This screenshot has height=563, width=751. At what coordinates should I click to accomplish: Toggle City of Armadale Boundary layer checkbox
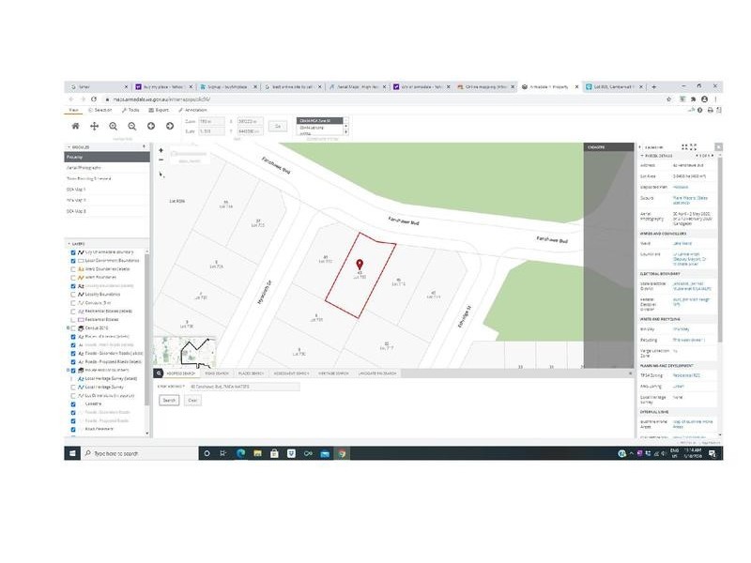click(x=73, y=253)
